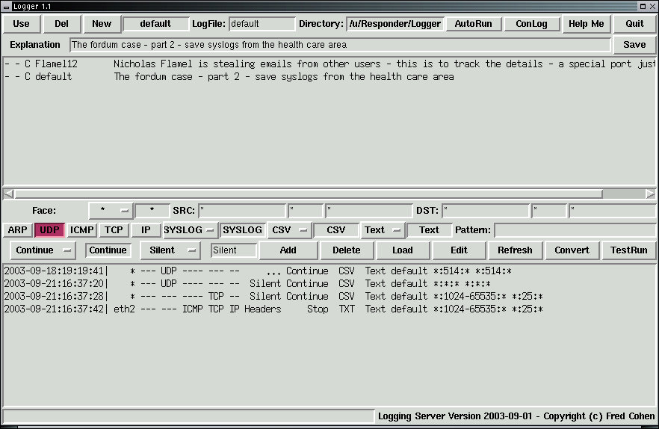Open the SYSLOG dropdown menu

190,230
